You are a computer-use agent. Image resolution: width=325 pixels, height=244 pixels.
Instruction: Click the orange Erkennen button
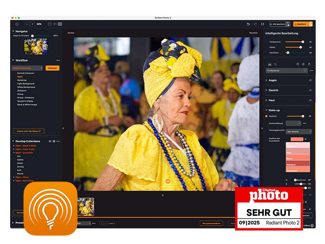(52, 68)
